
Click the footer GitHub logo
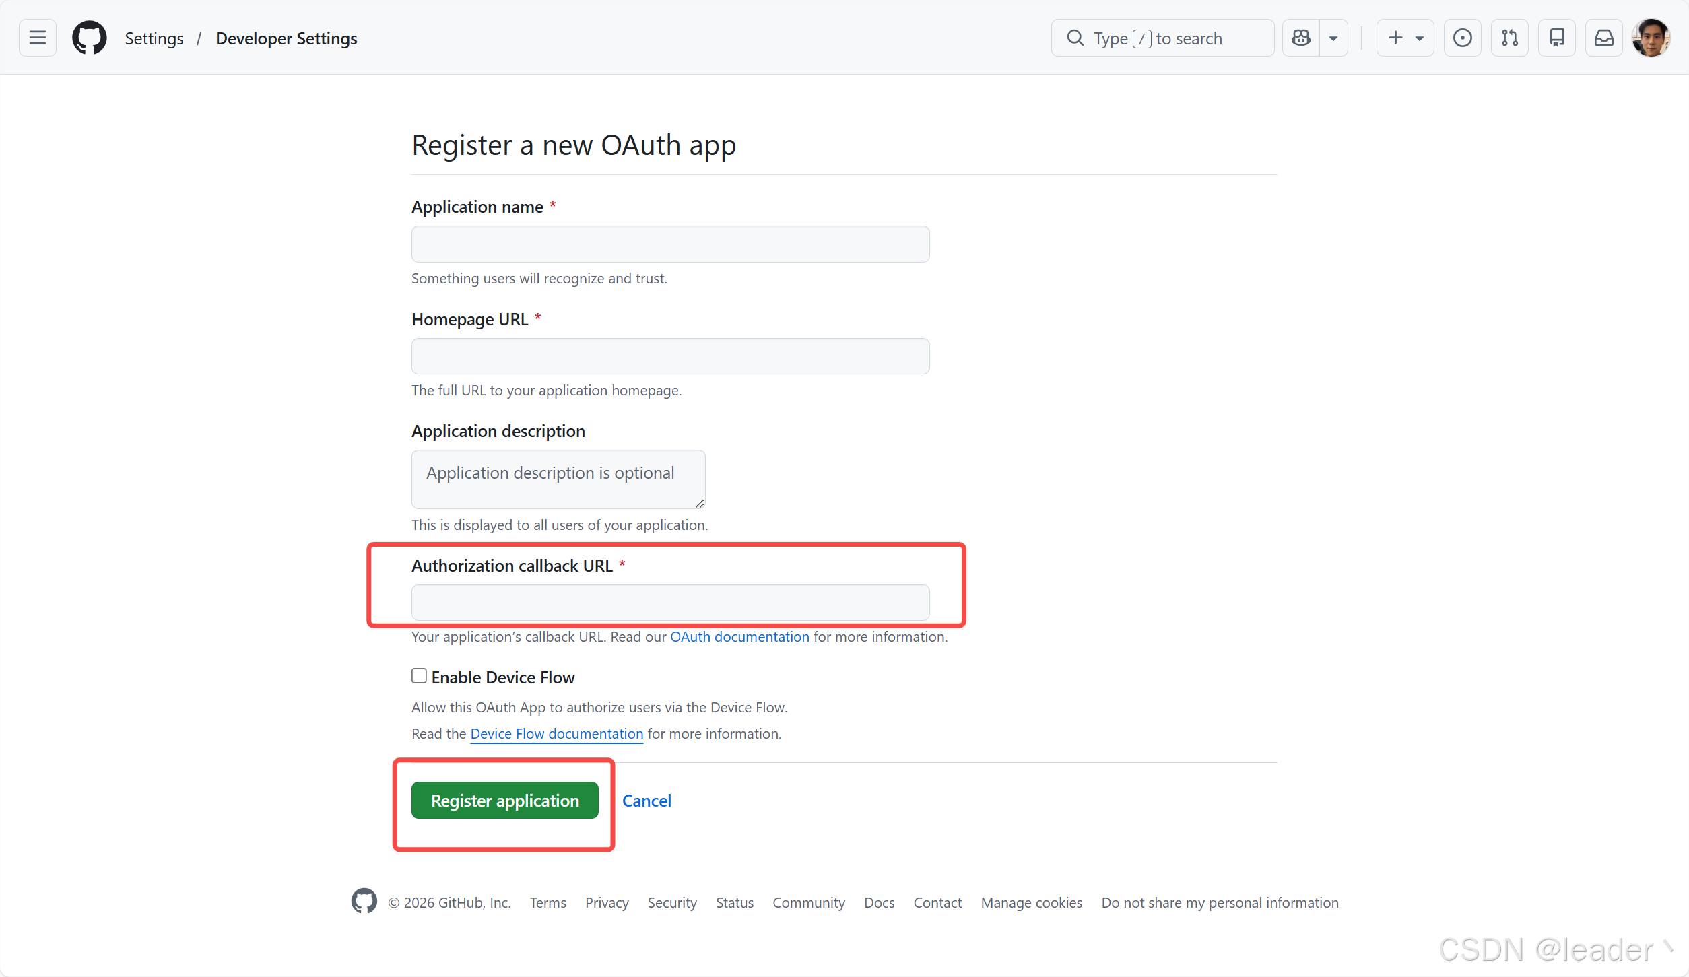click(x=364, y=901)
